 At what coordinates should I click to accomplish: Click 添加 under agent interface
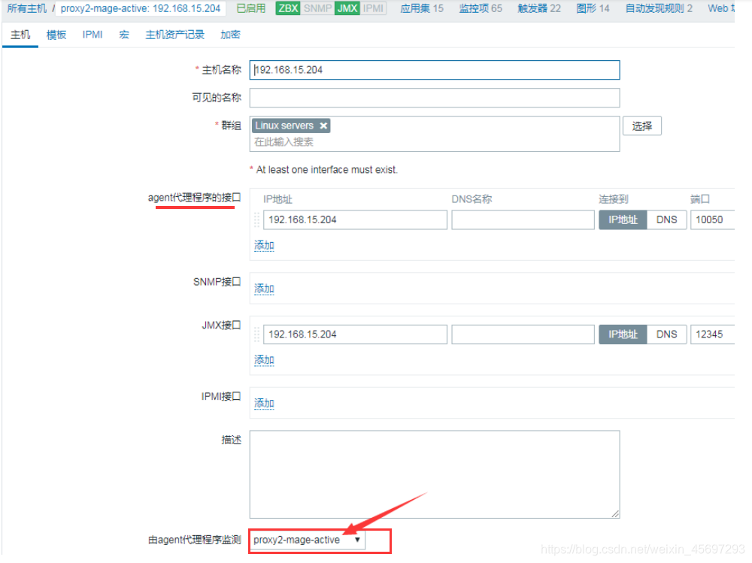pos(264,246)
